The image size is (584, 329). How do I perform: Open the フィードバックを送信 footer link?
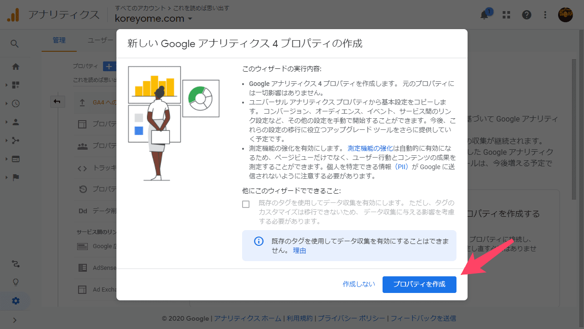pos(423,318)
